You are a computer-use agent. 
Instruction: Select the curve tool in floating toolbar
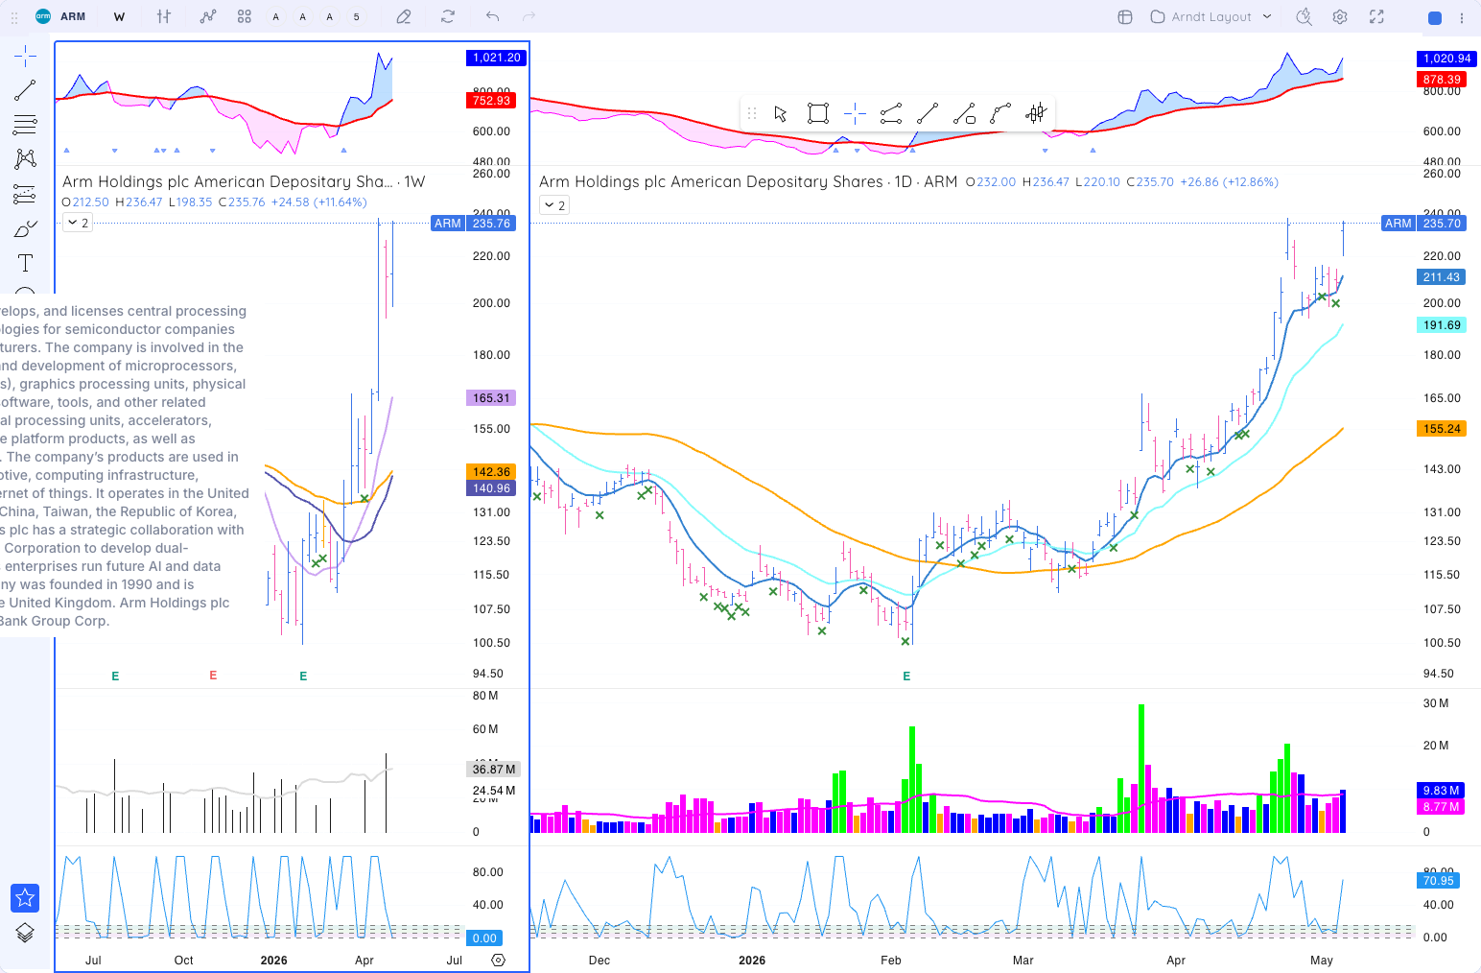click(x=1000, y=114)
